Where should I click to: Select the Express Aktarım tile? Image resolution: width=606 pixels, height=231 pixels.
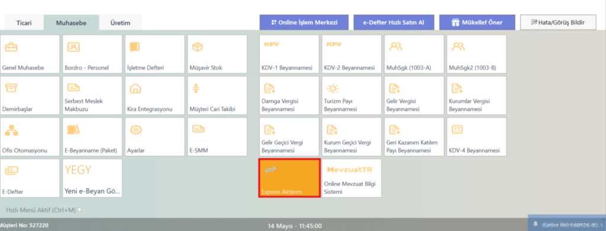click(x=289, y=178)
